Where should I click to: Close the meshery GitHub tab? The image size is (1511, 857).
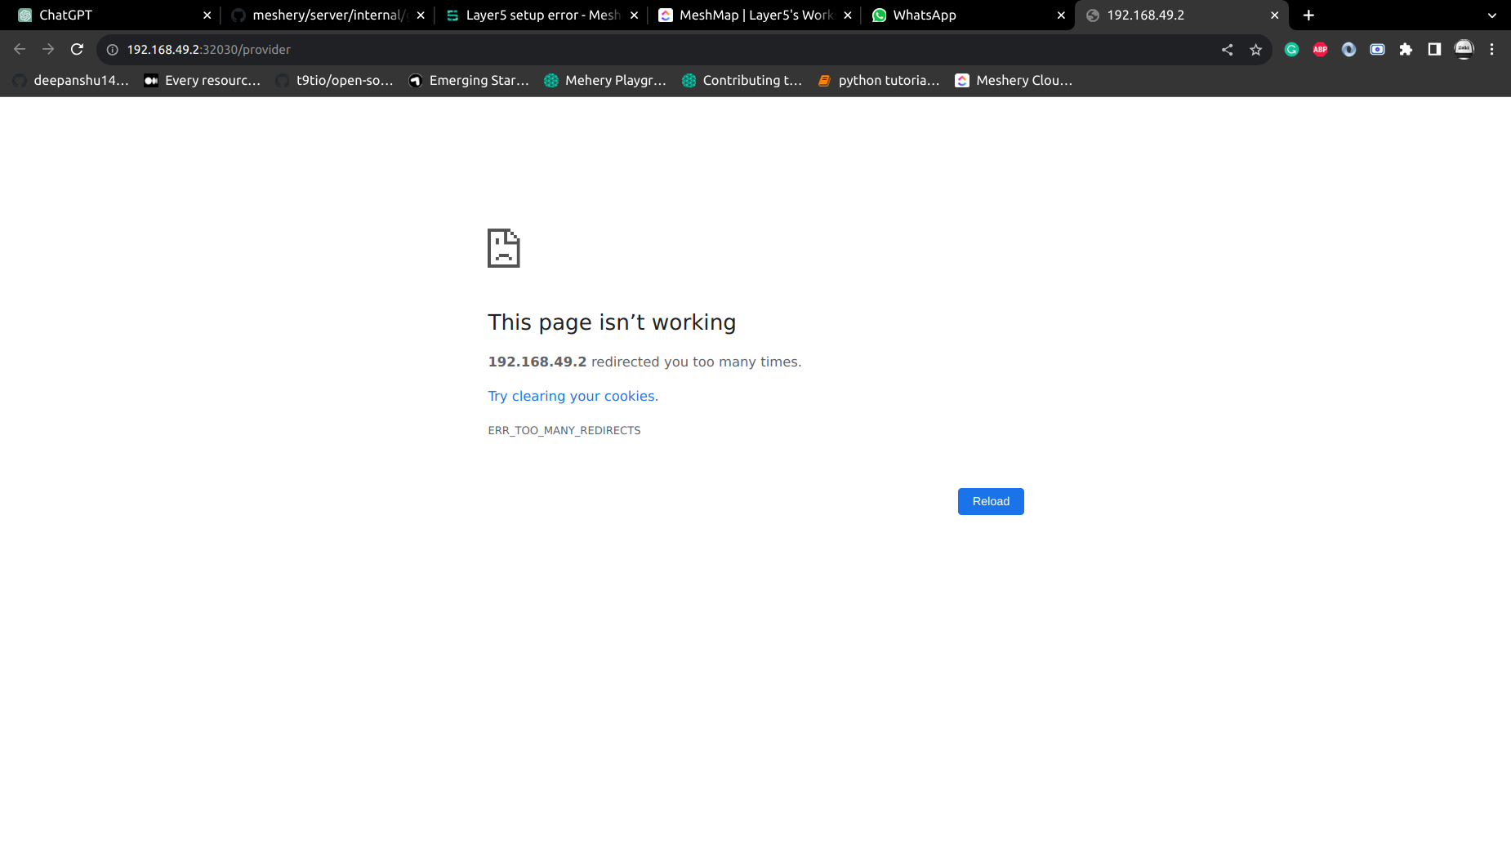pyautogui.click(x=421, y=16)
